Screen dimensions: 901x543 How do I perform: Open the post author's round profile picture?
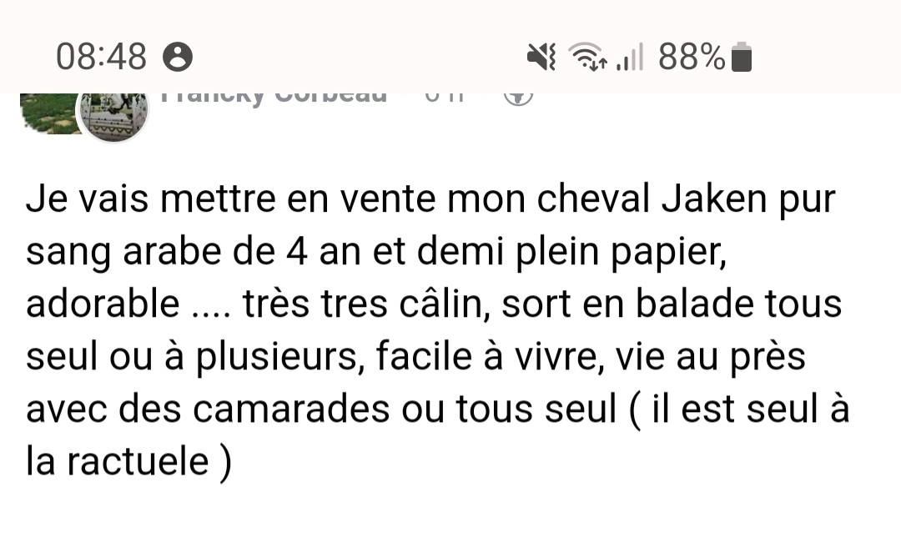(113, 115)
